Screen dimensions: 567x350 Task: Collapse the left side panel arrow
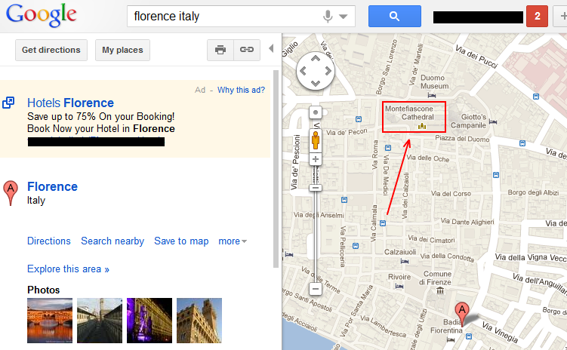coord(272,50)
